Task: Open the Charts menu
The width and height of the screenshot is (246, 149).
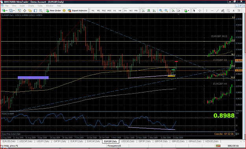Action: pyautogui.click(x=31, y=6)
